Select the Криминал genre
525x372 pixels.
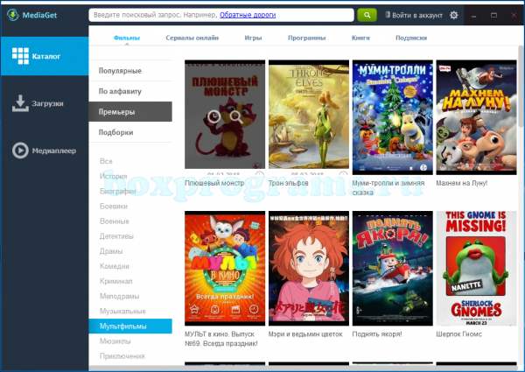[115, 281]
